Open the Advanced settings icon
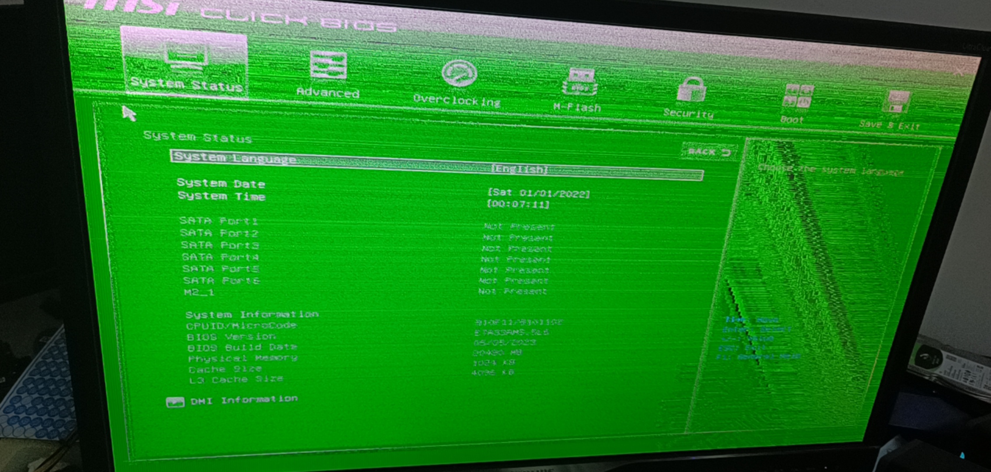991x472 pixels. tap(328, 66)
